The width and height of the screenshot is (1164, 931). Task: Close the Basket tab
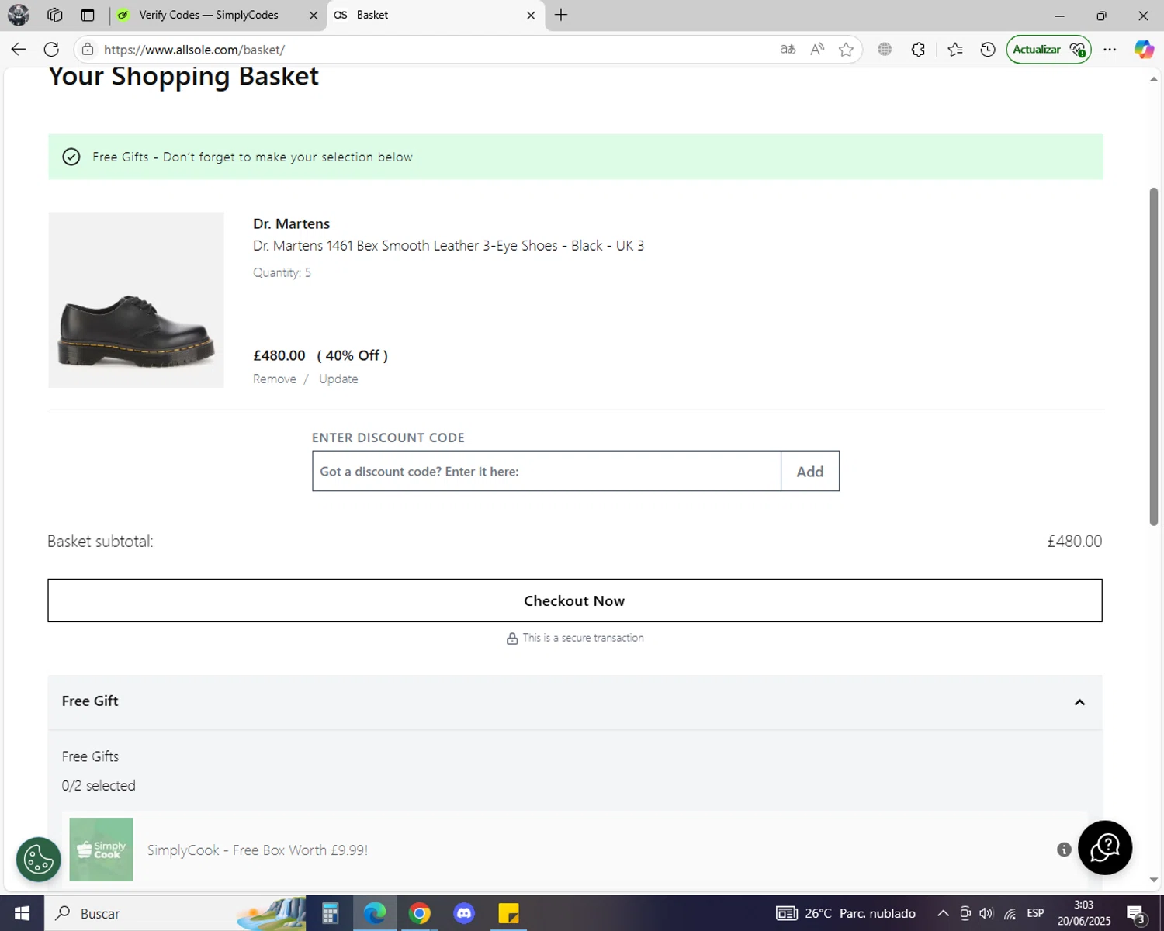point(531,15)
